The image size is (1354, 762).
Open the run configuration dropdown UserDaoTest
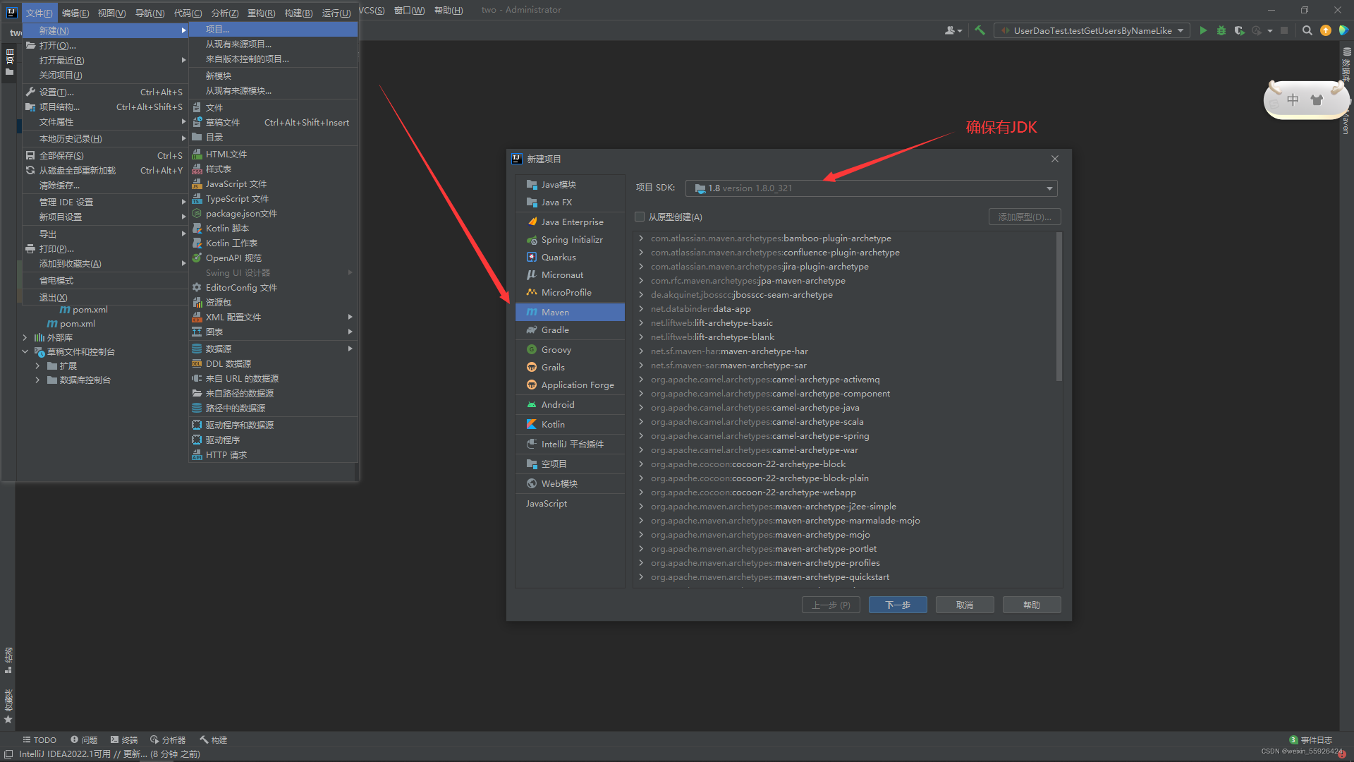[x=1092, y=30]
